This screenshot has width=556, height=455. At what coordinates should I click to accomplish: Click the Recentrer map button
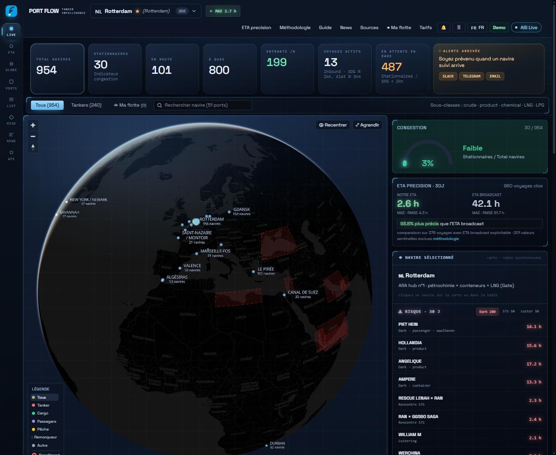332,125
